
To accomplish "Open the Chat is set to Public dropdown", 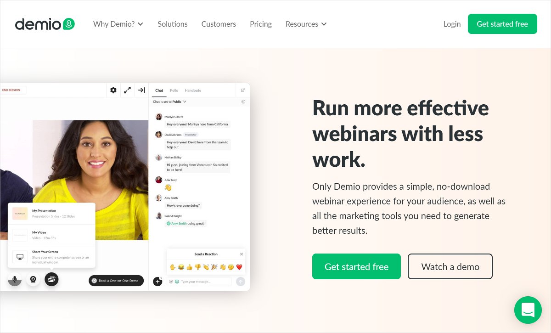I will [169, 102].
